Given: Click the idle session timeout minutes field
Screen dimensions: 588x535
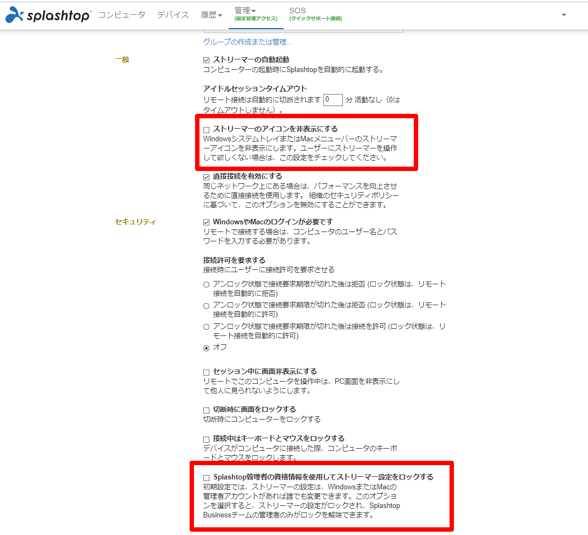Looking at the screenshot, I should click(332, 100).
